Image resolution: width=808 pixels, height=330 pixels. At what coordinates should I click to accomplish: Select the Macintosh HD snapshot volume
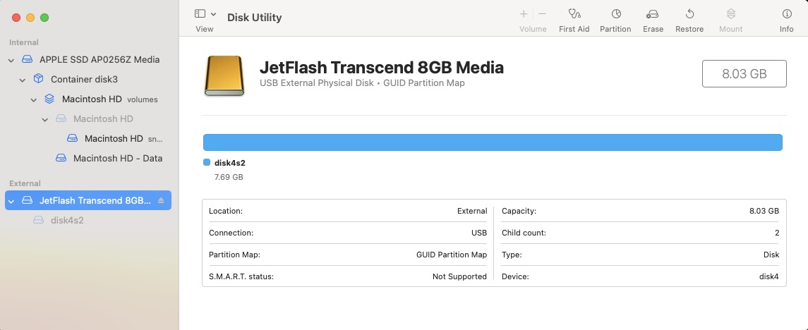pos(114,139)
